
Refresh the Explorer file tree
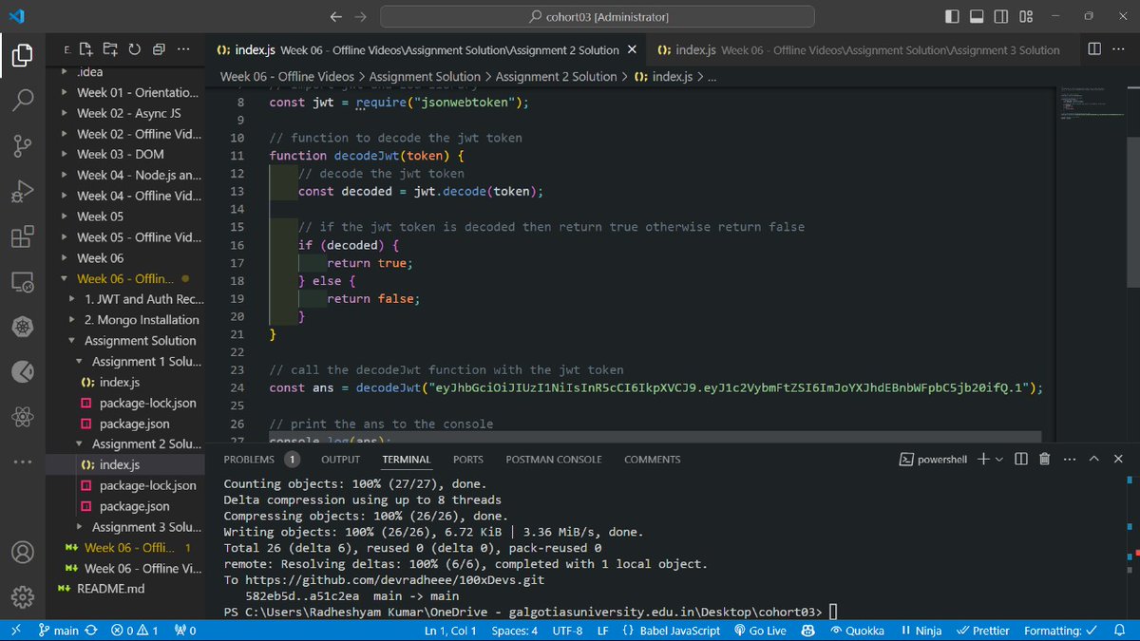coord(134,49)
